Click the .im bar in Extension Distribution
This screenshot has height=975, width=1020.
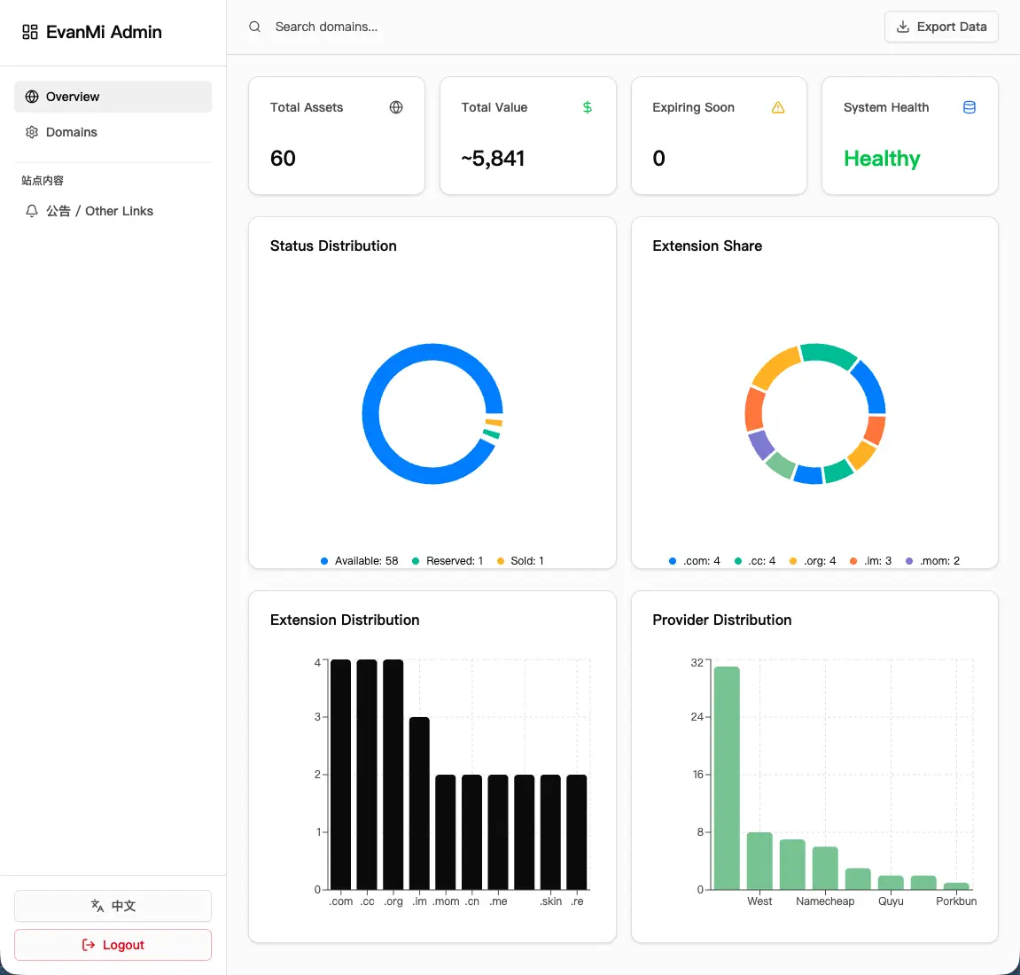pyautogui.click(x=419, y=803)
